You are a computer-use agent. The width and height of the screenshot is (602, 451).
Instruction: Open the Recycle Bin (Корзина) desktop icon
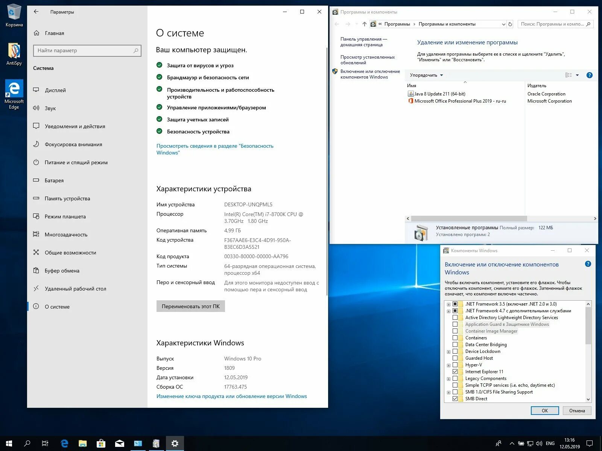14,16
